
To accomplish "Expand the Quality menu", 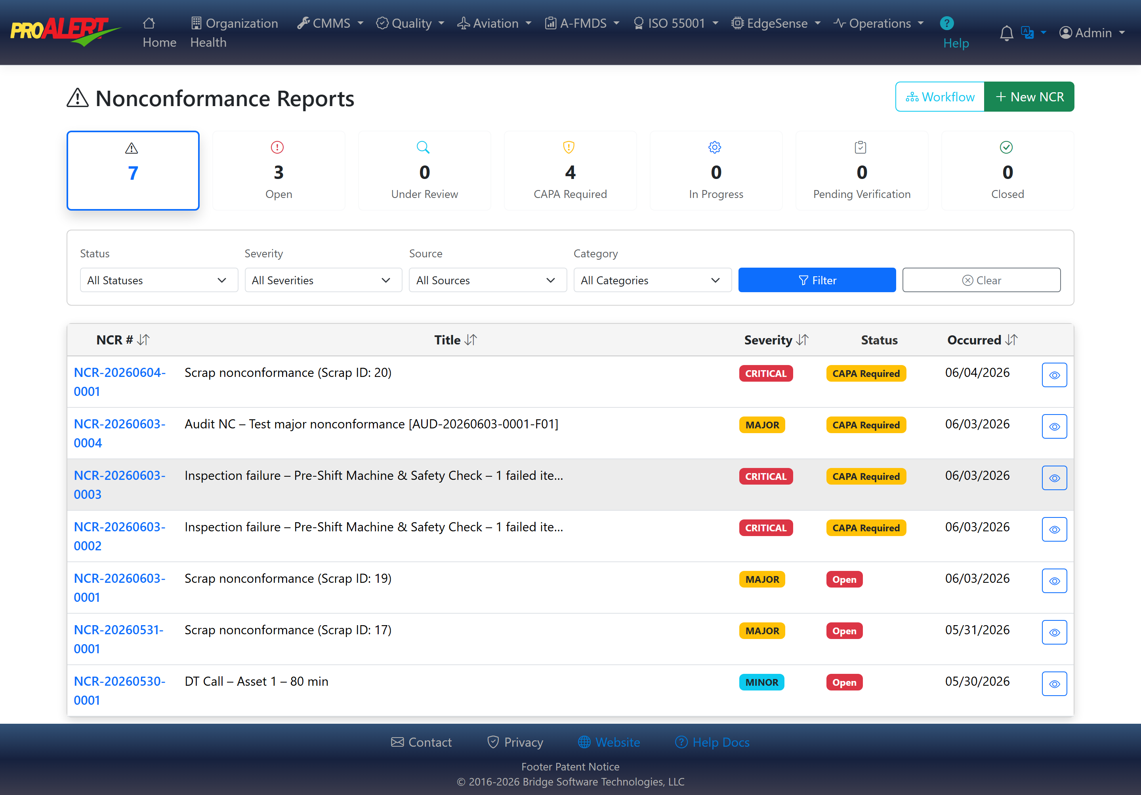I will pyautogui.click(x=410, y=23).
